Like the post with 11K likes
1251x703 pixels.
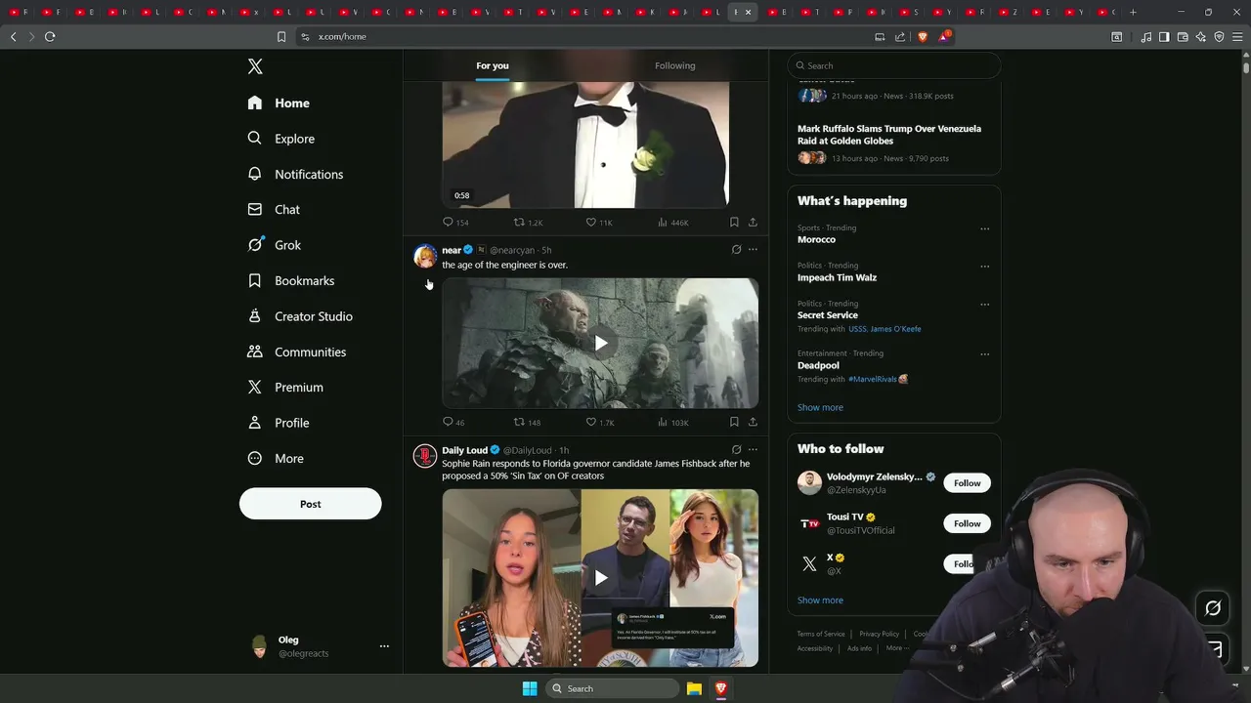598,223
